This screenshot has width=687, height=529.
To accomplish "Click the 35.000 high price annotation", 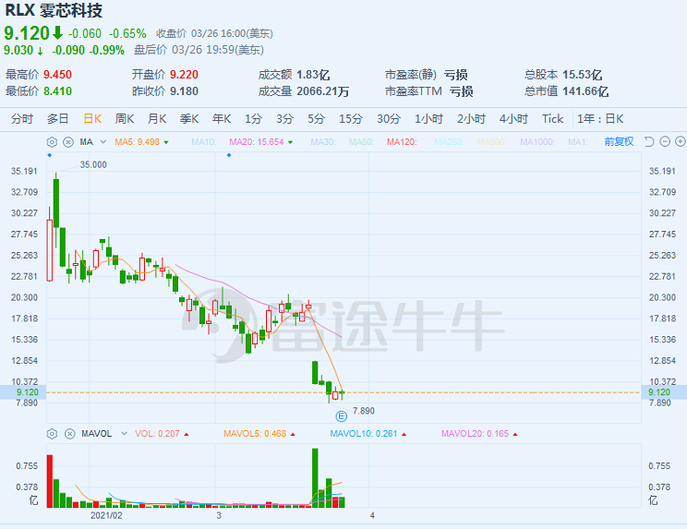I will tap(93, 164).
